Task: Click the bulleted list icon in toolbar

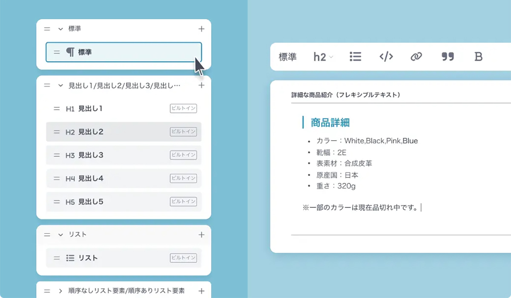Action: [x=355, y=57]
